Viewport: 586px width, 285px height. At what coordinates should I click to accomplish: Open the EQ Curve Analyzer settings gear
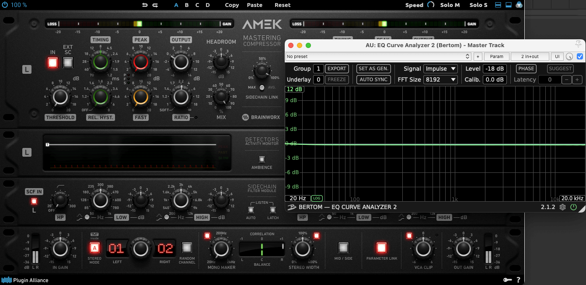[x=562, y=207]
